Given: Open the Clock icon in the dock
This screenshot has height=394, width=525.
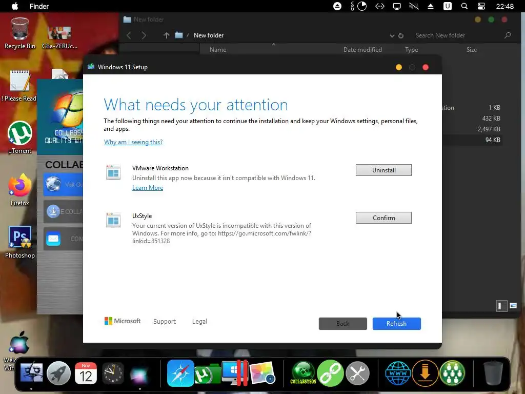Looking at the screenshot, I should [113, 373].
